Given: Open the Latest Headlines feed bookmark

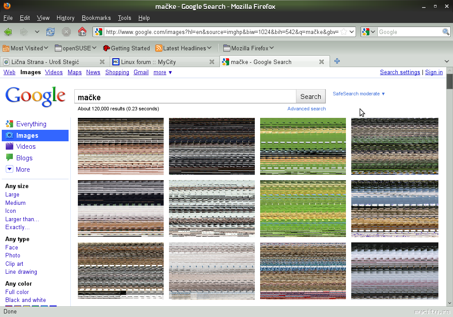Looking at the screenshot, I should 184,48.
